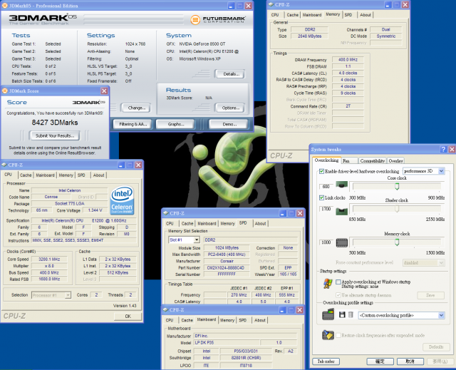456x370 pixels.
Task: Click the 確定 confirm button
Action: click(380, 361)
